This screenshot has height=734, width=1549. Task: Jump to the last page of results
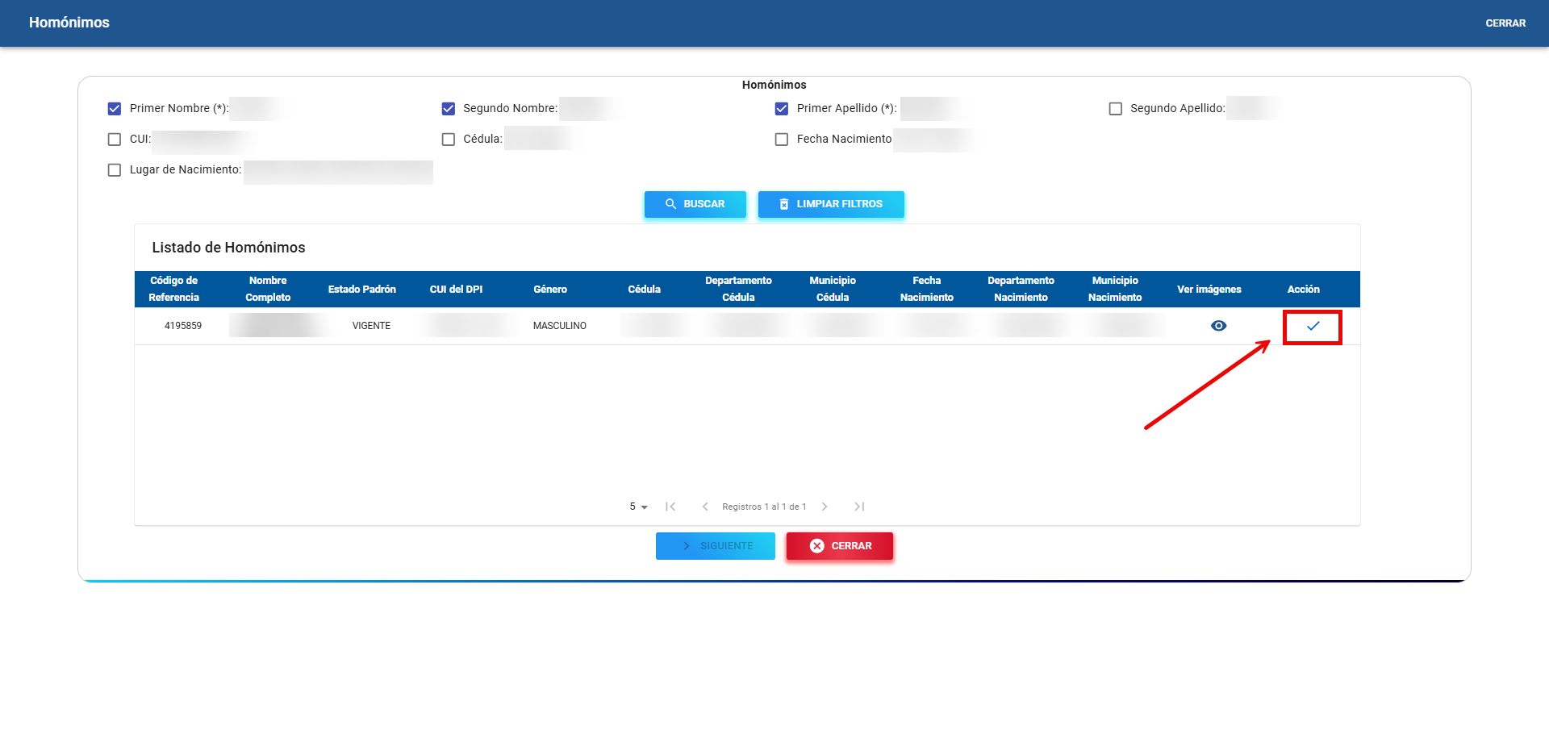click(x=859, y=507)
